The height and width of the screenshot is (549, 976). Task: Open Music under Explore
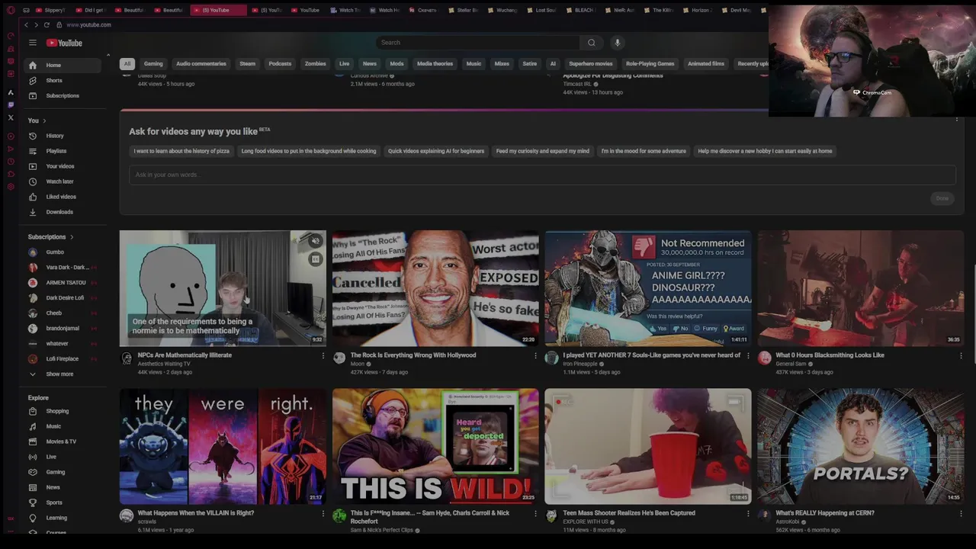(62, 426)
